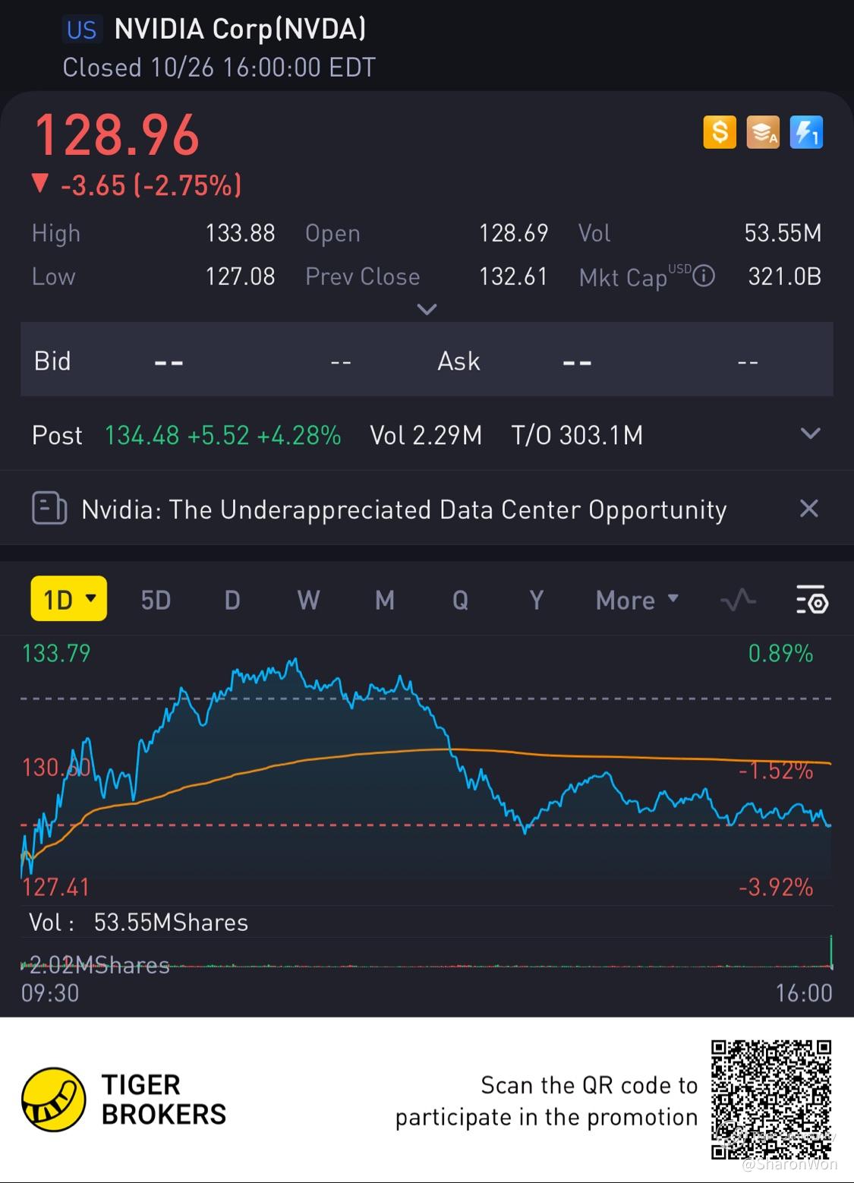
Task: Open the Mkt Cap info icon
Action: pos(704,276)
